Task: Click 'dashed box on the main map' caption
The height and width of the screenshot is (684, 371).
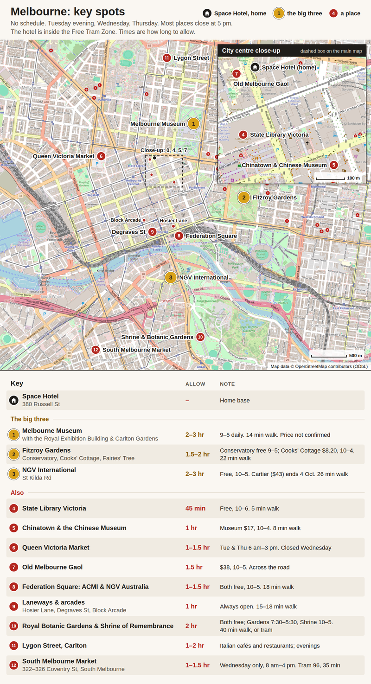Action: pyautogui.click(x=331, y=51)
